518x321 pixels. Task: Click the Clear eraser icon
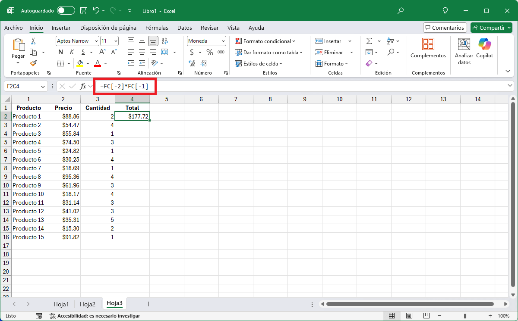tap(369, 63)
